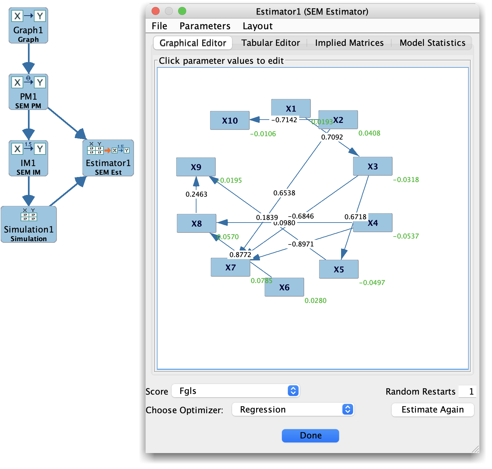
Task: Open the Layout menu
Action: (x=258, y=26)
